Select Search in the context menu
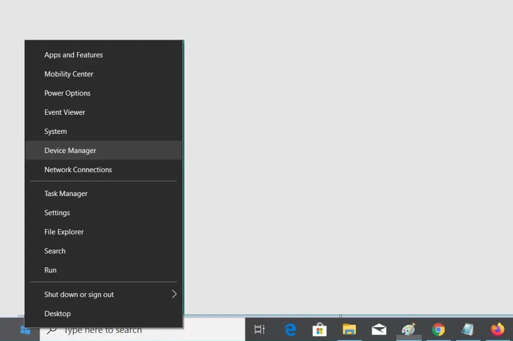Image resolution: width=513 pixels, height=341 pixels. pos(103,251)
